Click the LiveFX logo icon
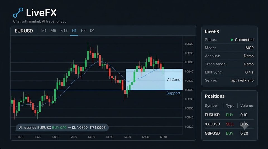Viewport: 268px width, 149px height. (18, 13)
